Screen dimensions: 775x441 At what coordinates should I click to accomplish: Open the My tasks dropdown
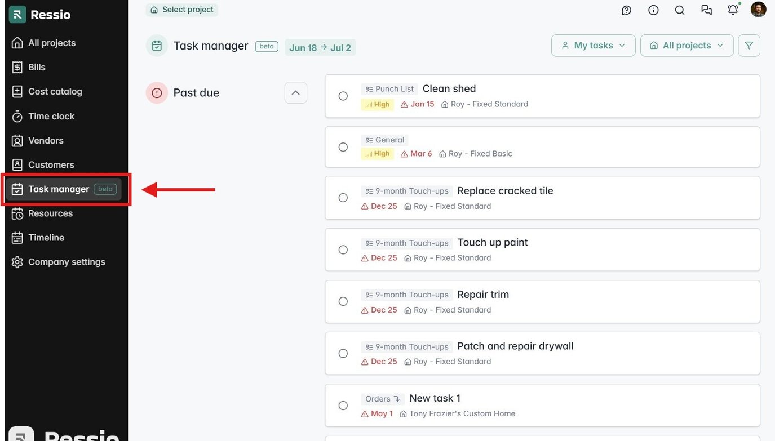[x=593, y=45]
